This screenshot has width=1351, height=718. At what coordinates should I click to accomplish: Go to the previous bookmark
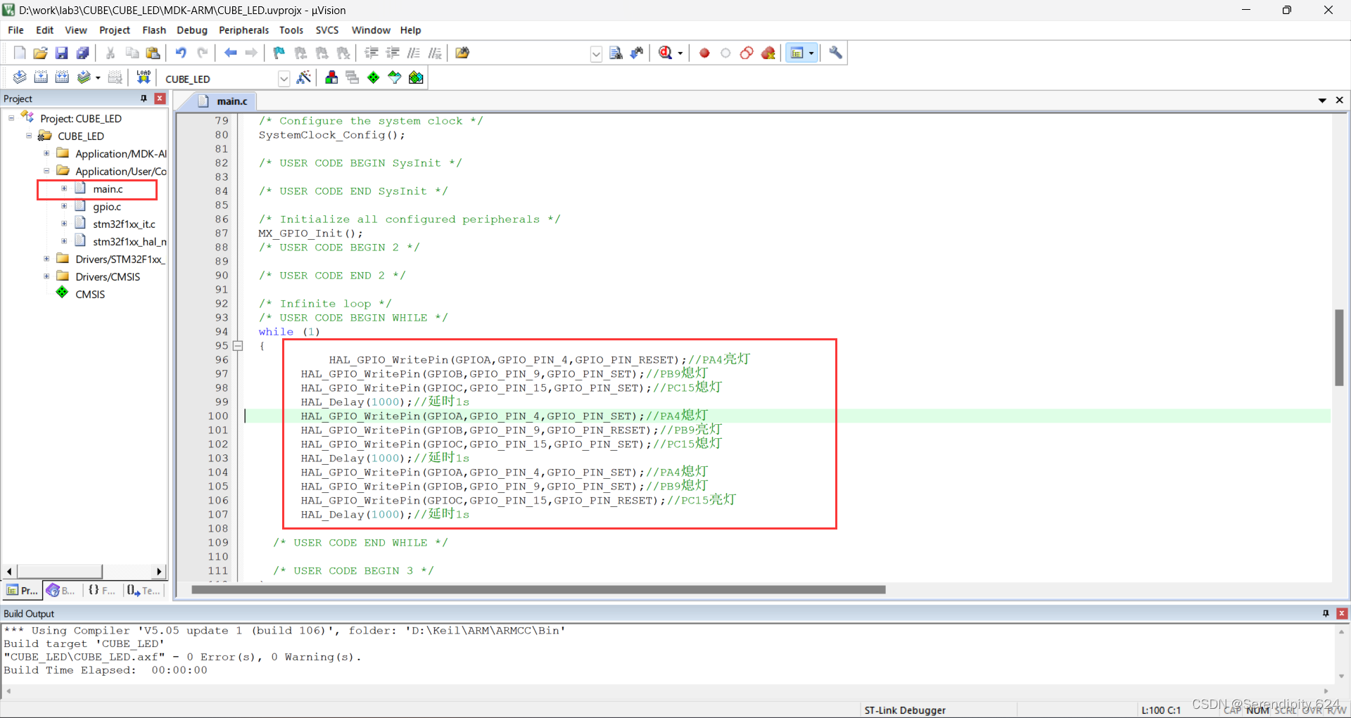(300, 53)
